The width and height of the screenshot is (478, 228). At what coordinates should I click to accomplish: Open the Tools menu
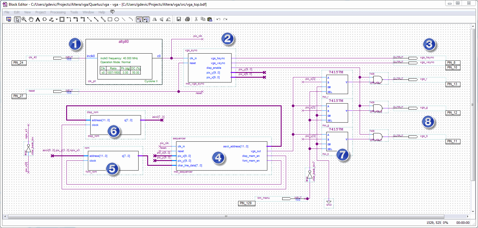pyautogui.click(x=74, y=12)
